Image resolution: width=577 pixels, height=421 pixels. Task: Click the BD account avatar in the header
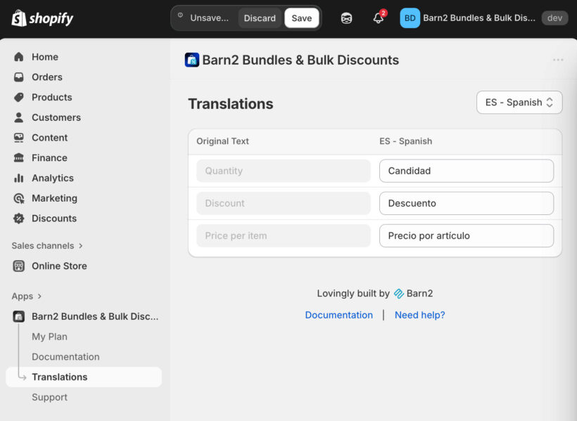point(410,18)
